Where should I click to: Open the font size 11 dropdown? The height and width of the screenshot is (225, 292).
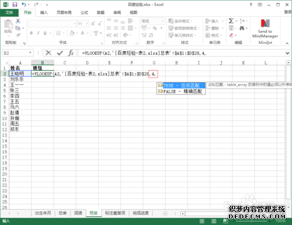[87, 24]
